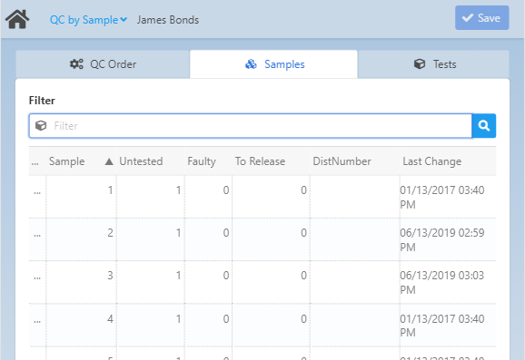Image resolution: width=525 pixels, height=360 pixels.
Task: Click the cubes icon on Samples tab
Action: [251, 63]
